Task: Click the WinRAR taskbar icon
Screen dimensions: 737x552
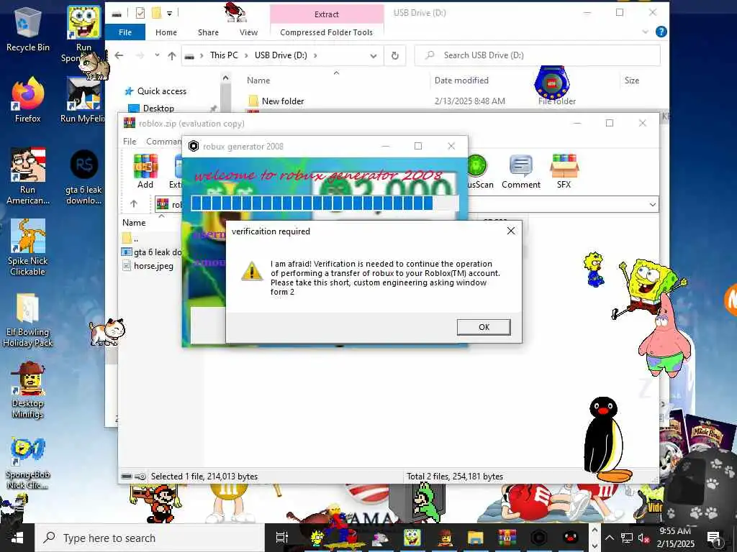Action: tap(507, 538)
